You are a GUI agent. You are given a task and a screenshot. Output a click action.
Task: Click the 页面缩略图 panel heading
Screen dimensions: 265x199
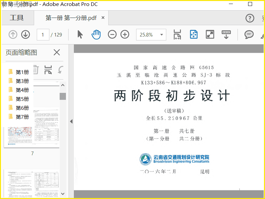pyautogui.click(x=21, y=52)
